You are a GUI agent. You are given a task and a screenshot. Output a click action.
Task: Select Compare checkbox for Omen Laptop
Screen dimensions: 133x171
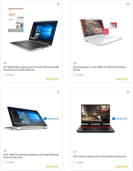pos(74,162)
